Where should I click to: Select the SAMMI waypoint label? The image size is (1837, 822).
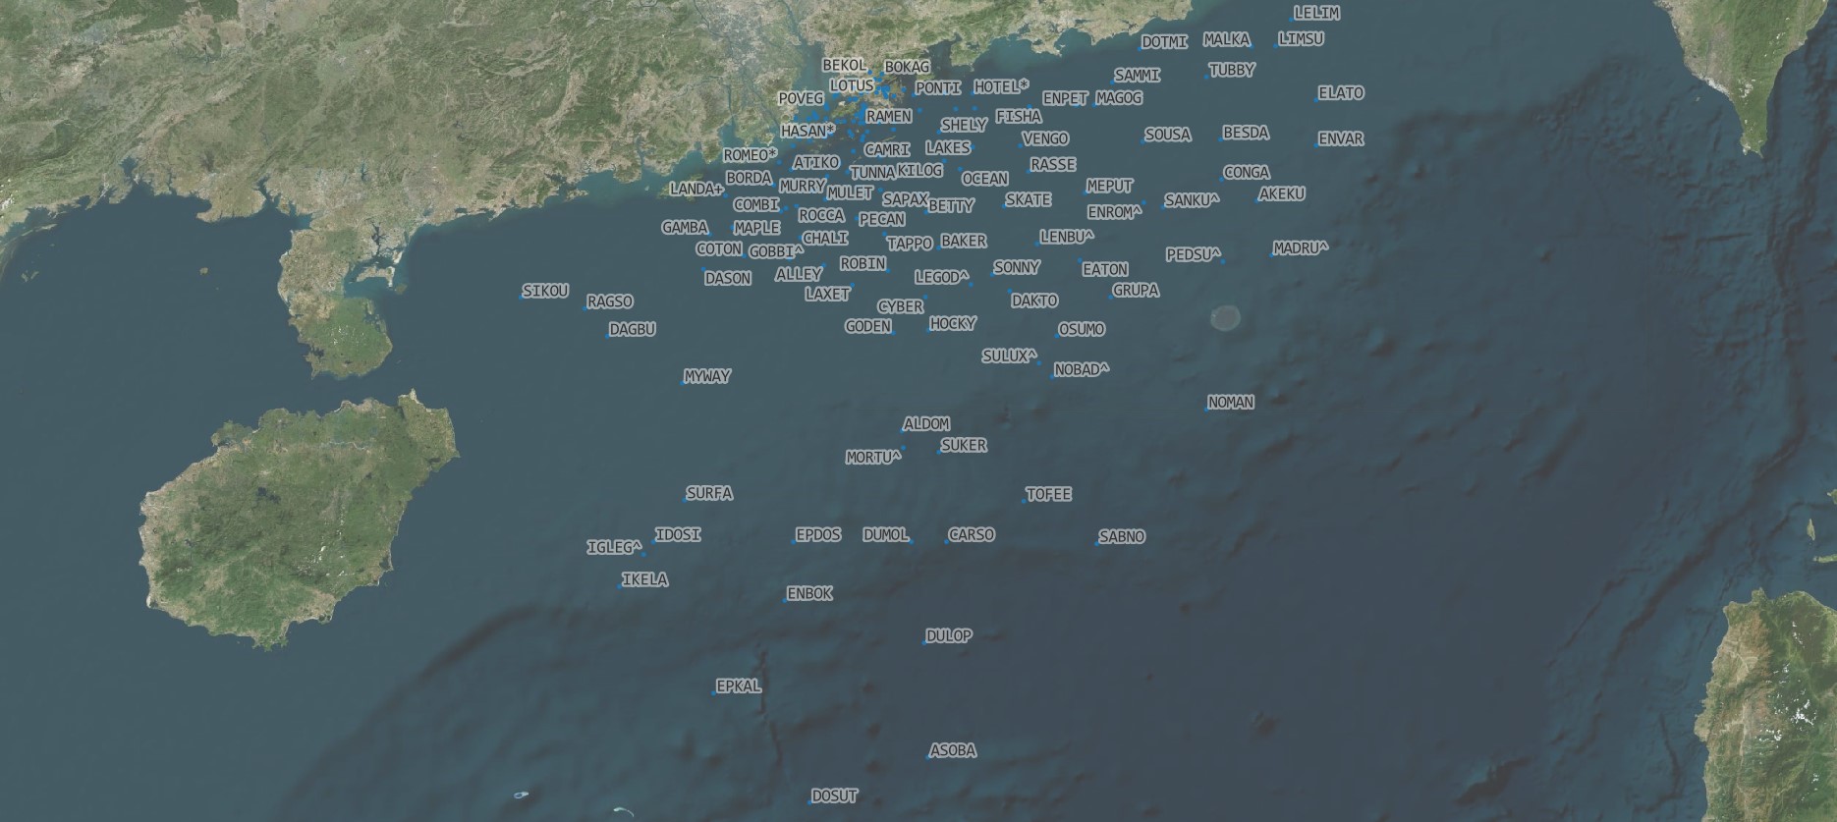pos(1138,76)
